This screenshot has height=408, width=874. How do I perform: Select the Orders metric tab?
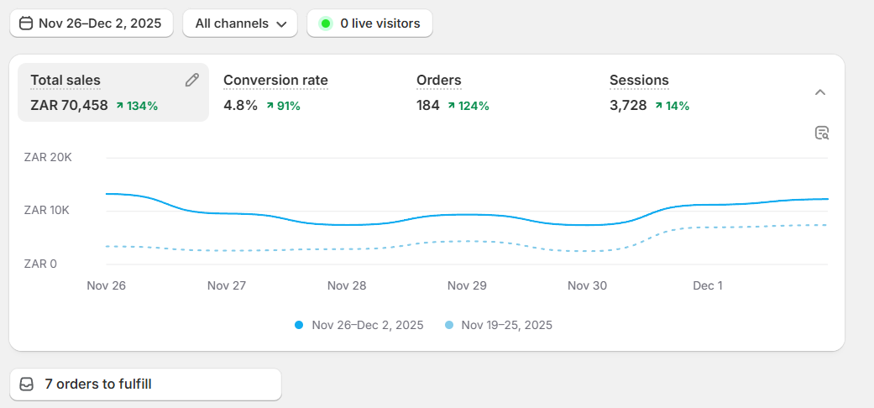point(439,81)
